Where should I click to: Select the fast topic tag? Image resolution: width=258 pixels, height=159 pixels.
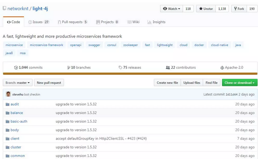(148, 45)
